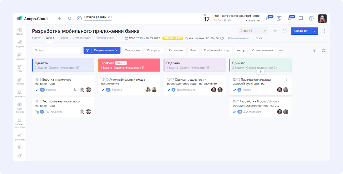Click the Завершить спринт link
The width and height of the screenshot is (343, 174).
[x=239, y=38]
